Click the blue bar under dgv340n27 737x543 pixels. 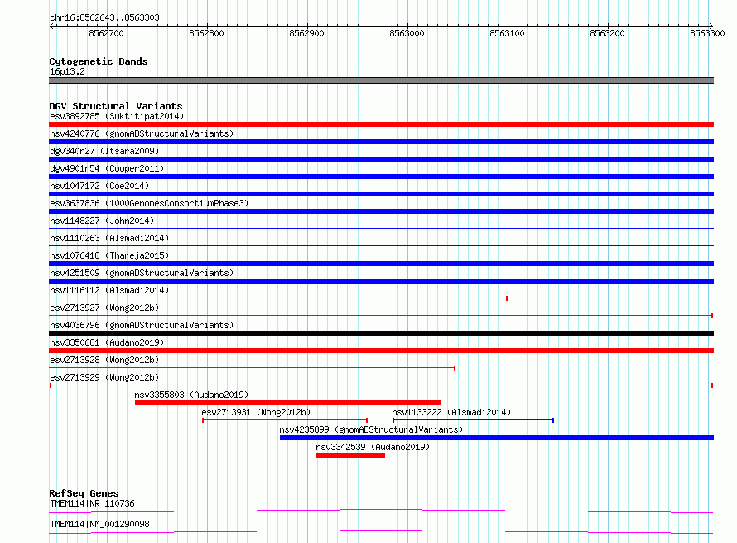[x=381, y=159]
